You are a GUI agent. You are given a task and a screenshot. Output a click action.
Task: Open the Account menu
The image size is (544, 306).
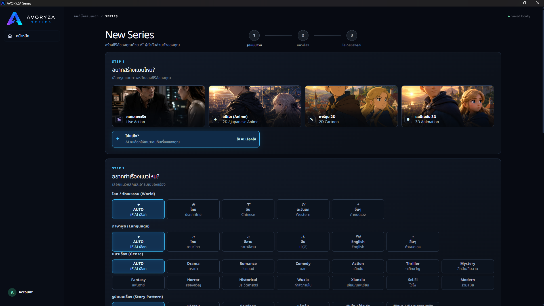tap(20, 292)
